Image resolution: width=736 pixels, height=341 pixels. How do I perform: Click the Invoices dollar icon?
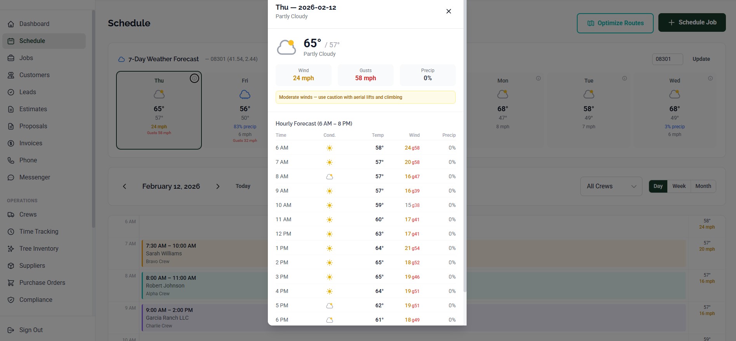click(x=11, y=143)
